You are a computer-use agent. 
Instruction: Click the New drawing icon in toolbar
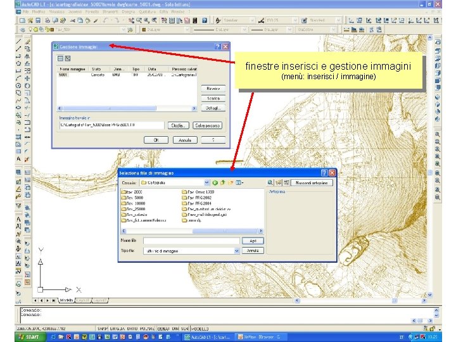coord(22,20)
